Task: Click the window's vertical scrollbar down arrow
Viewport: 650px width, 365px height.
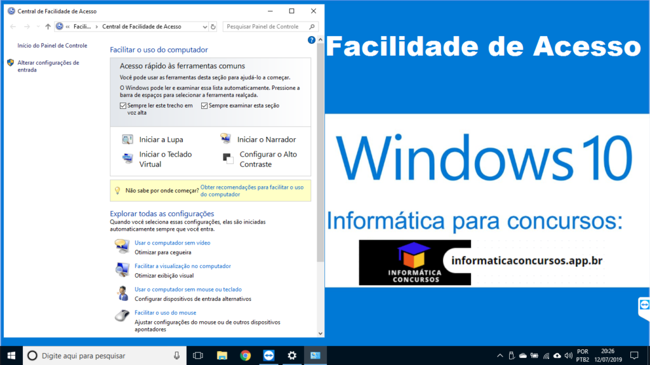Action: tap(321, 333)
